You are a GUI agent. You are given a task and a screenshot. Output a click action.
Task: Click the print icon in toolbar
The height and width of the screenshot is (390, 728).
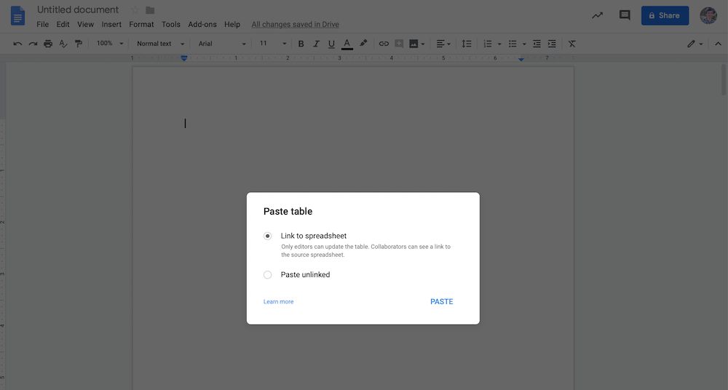[x=48, y=44]
